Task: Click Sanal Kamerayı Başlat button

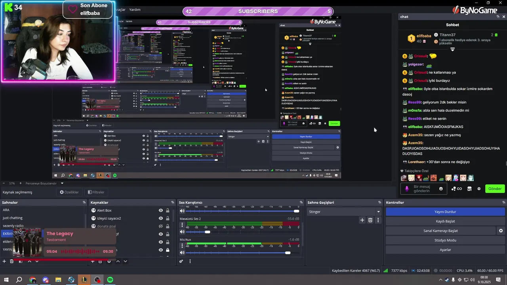Action: click(440, 231)
